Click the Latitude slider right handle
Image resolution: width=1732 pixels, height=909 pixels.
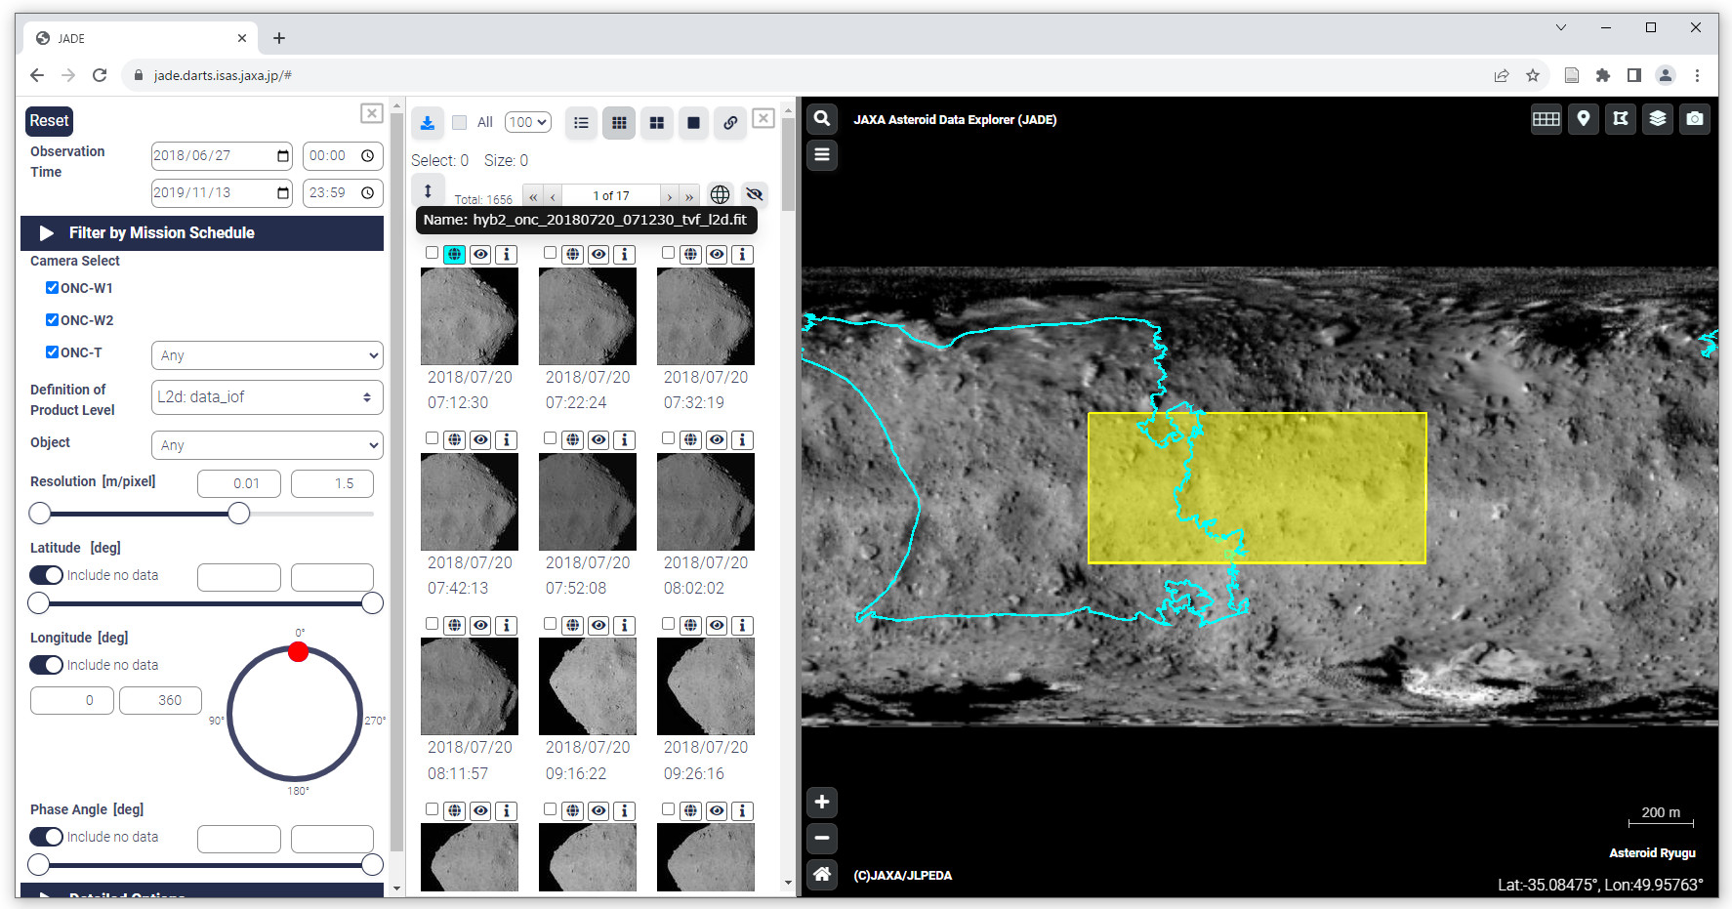(x=372, y=603)
